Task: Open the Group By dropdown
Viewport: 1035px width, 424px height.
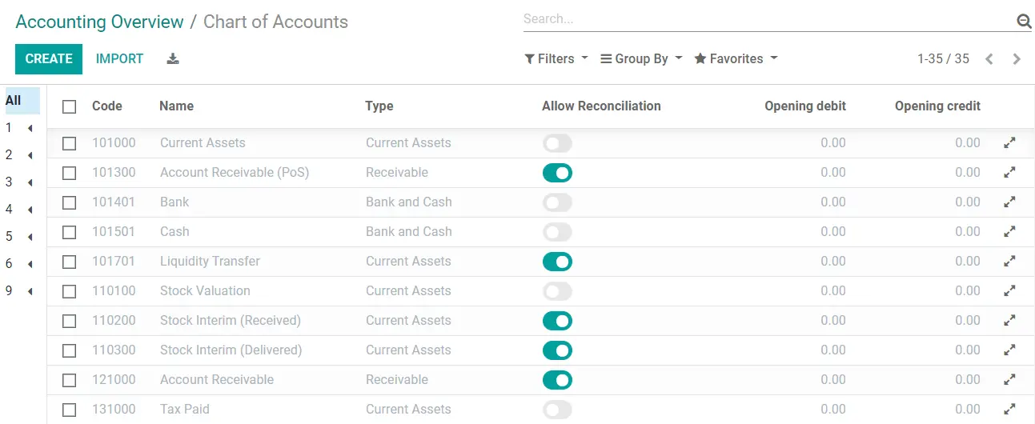Action: 641,58
